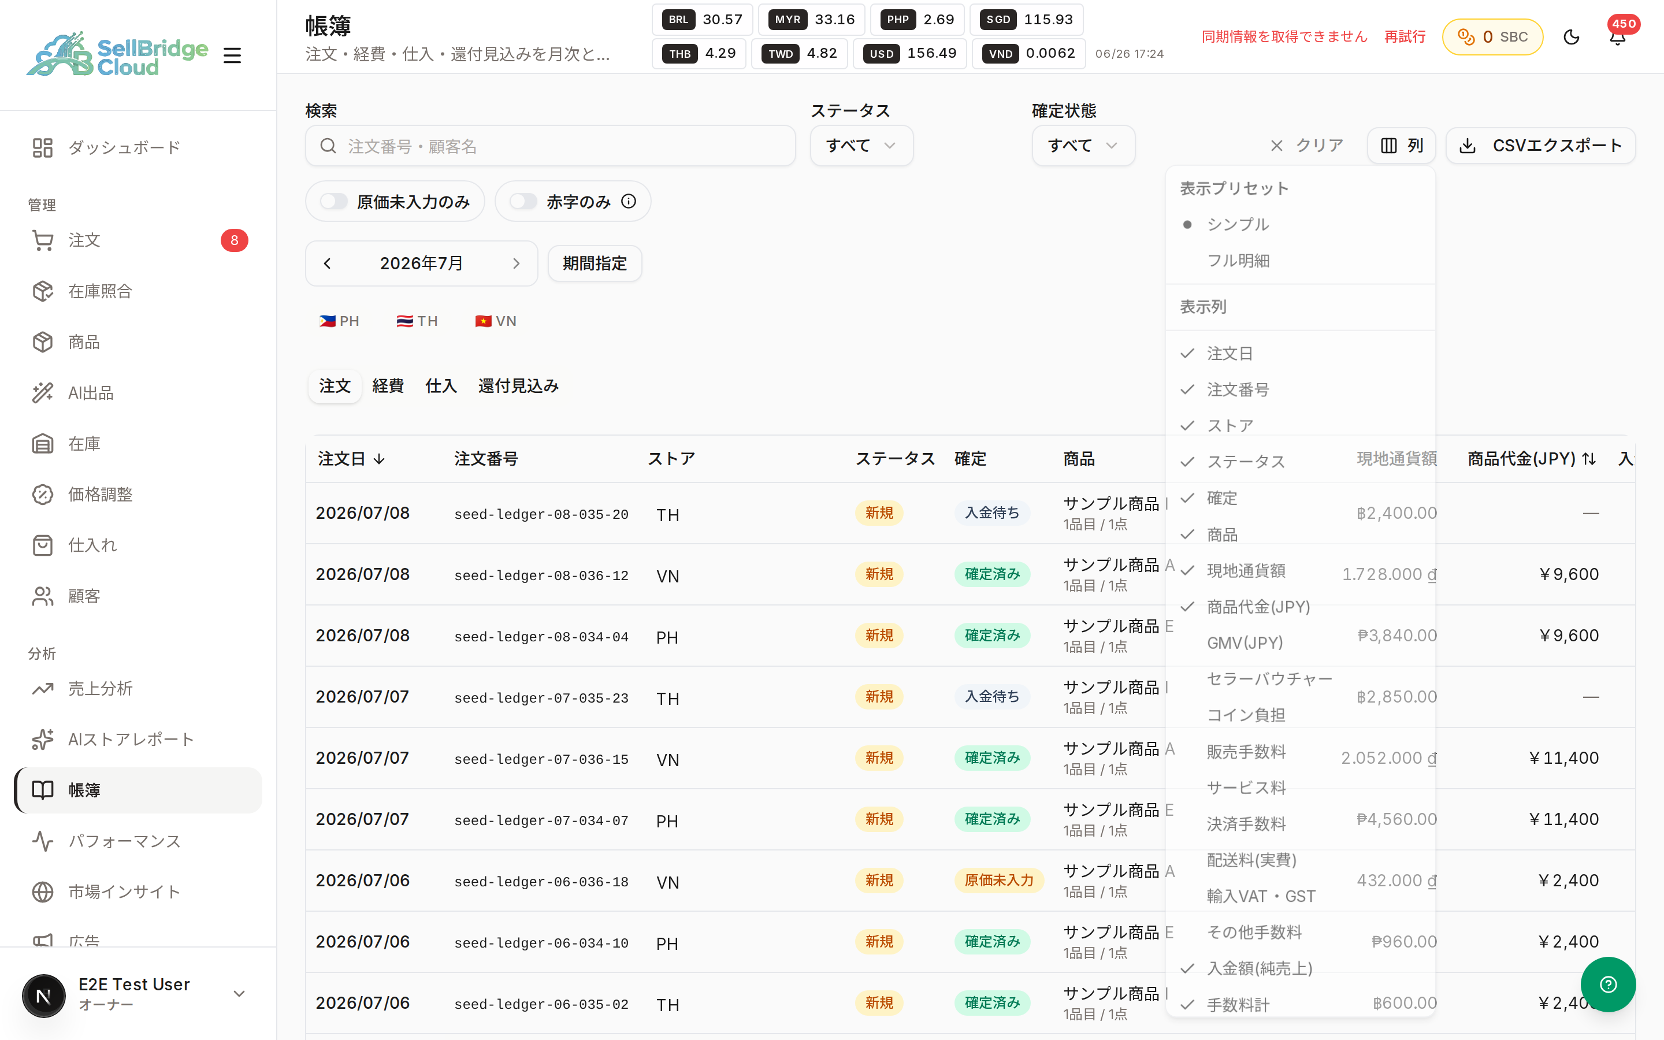Click 再試行 retry link
This screenshot has width=1664, height=1040.
tap(1405, 36)
